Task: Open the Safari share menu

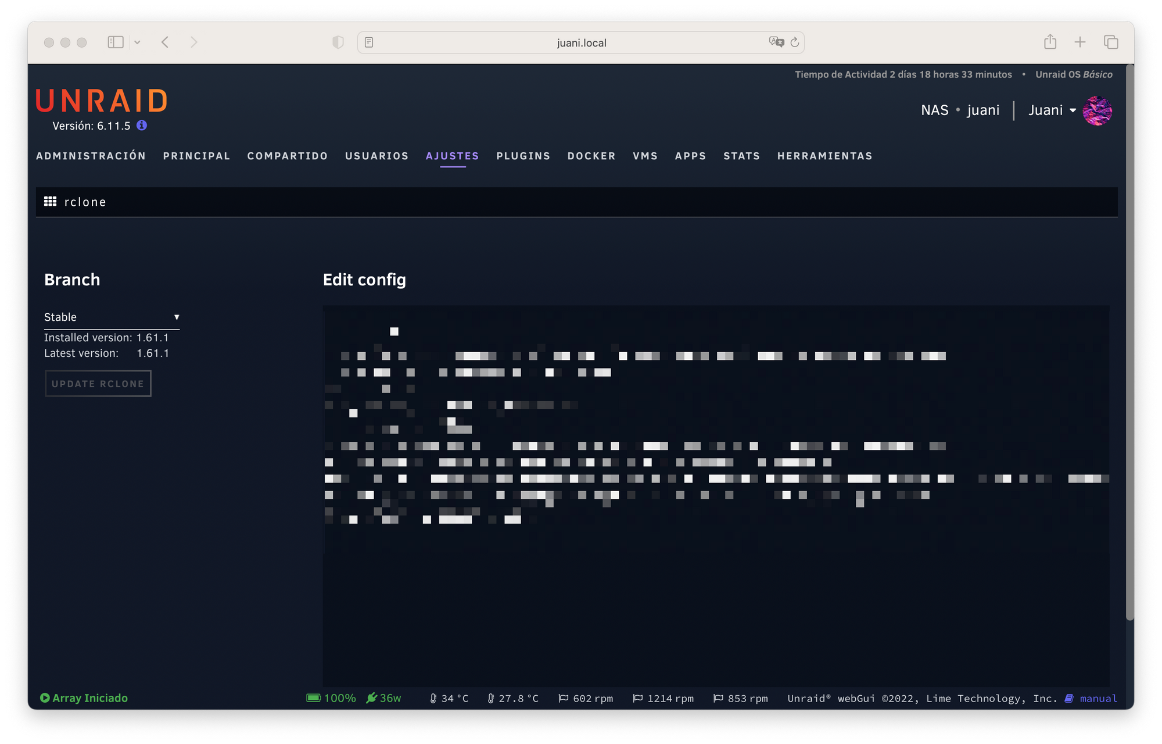Action: [x=1050, y=41]
